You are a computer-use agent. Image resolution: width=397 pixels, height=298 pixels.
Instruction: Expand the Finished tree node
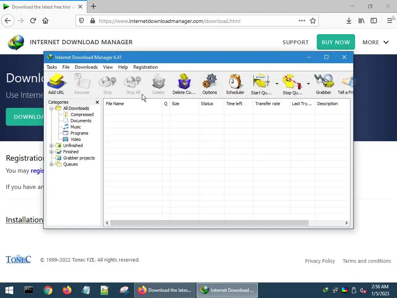[52, 152]
